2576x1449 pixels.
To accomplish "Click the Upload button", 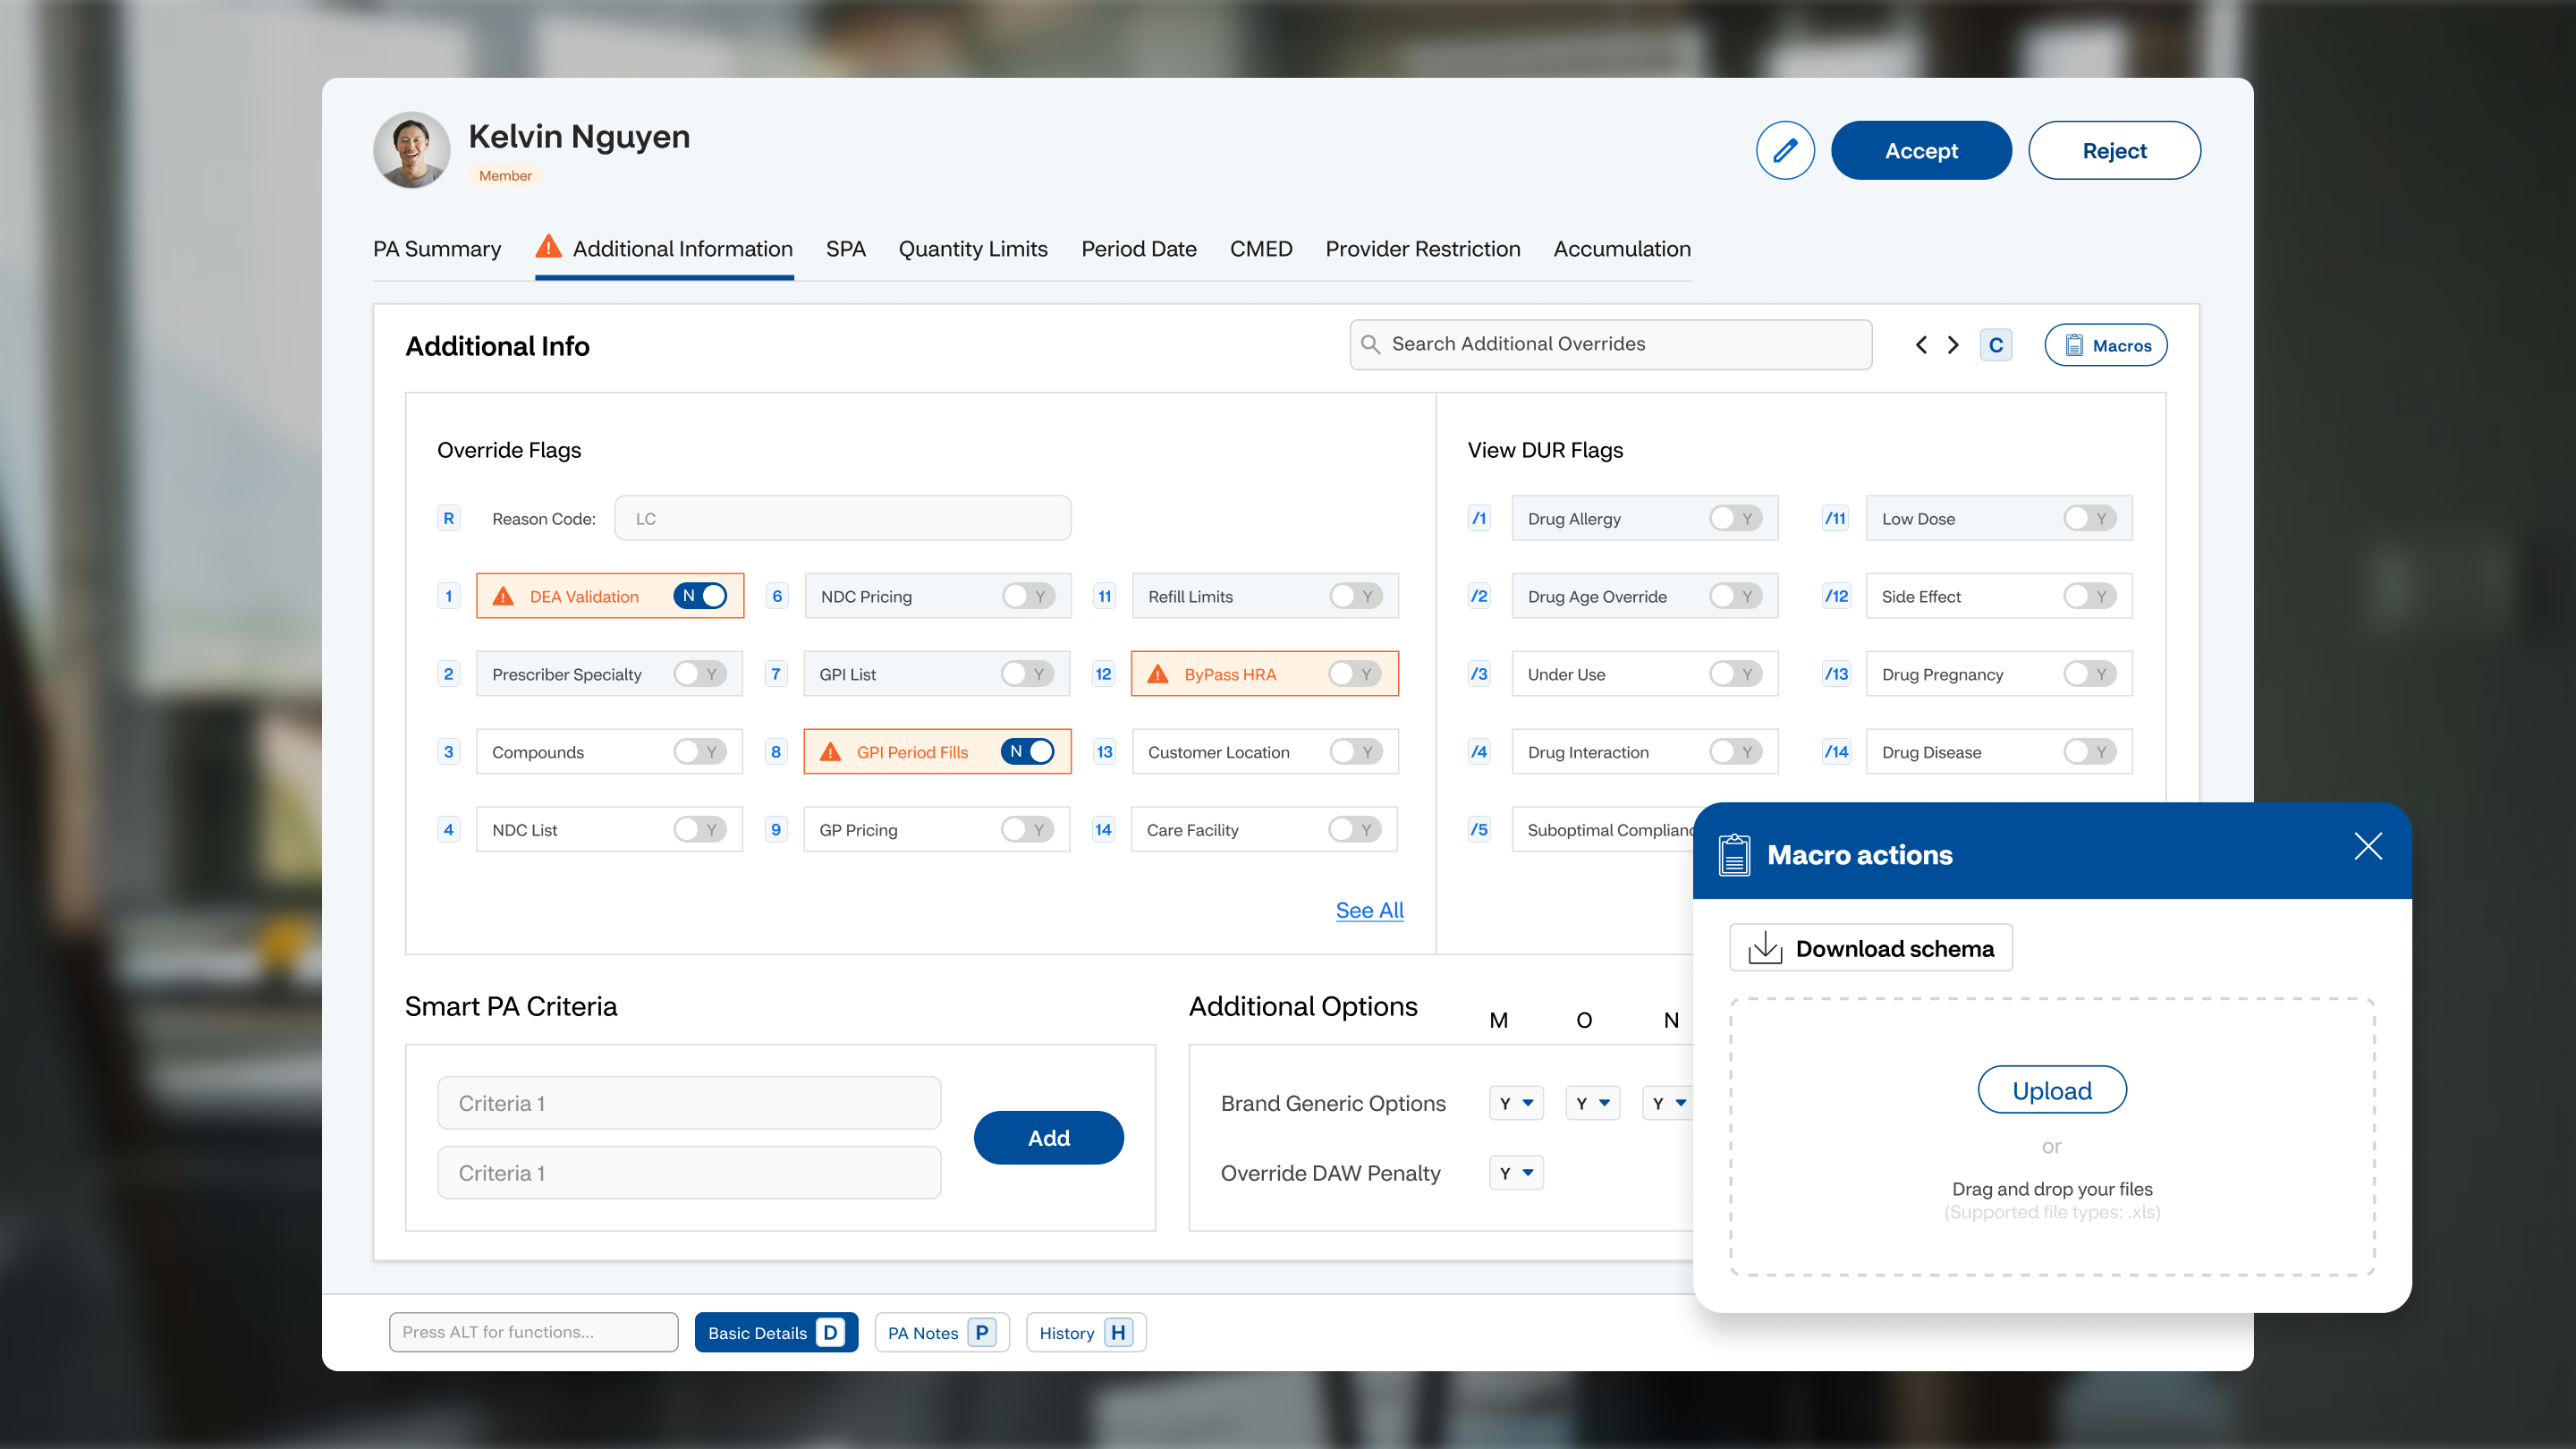I will click(x=2052, y=1090).
